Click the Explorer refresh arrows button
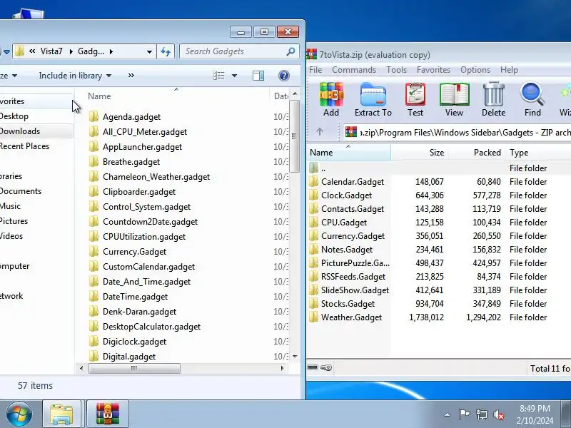Screen dimensions: 571x428 (166, 51)
